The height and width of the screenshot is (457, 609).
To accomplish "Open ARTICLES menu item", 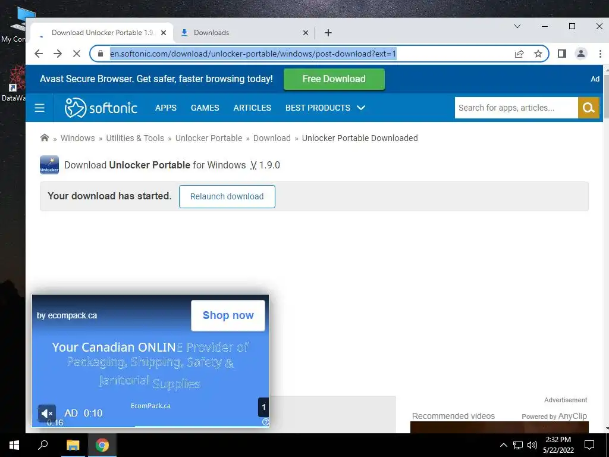I will point(252,108).
